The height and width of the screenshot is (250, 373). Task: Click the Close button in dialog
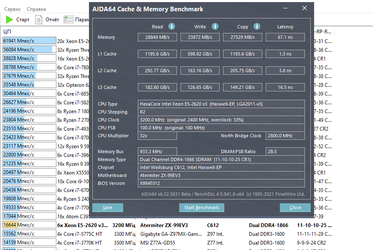[x=295, y=207]
